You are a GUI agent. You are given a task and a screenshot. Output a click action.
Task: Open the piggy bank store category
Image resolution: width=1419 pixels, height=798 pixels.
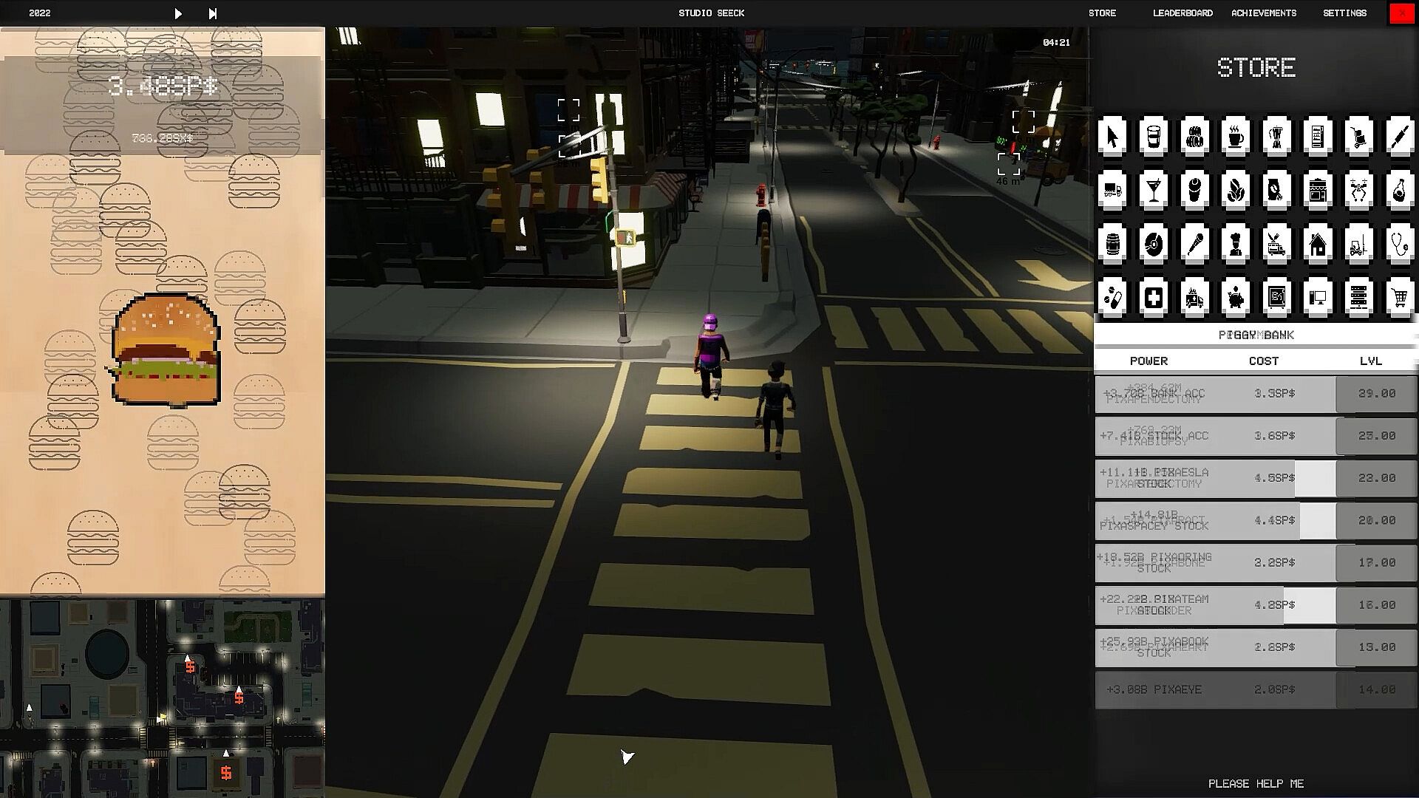(x=1235, y=298)
